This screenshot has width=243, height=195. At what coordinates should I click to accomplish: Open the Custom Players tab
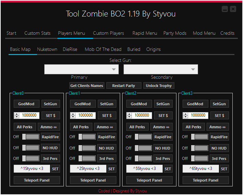108,33
